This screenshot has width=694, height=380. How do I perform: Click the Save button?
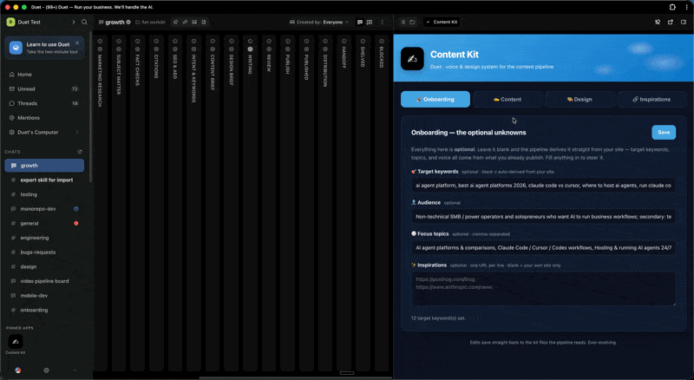tap(664, 133)
